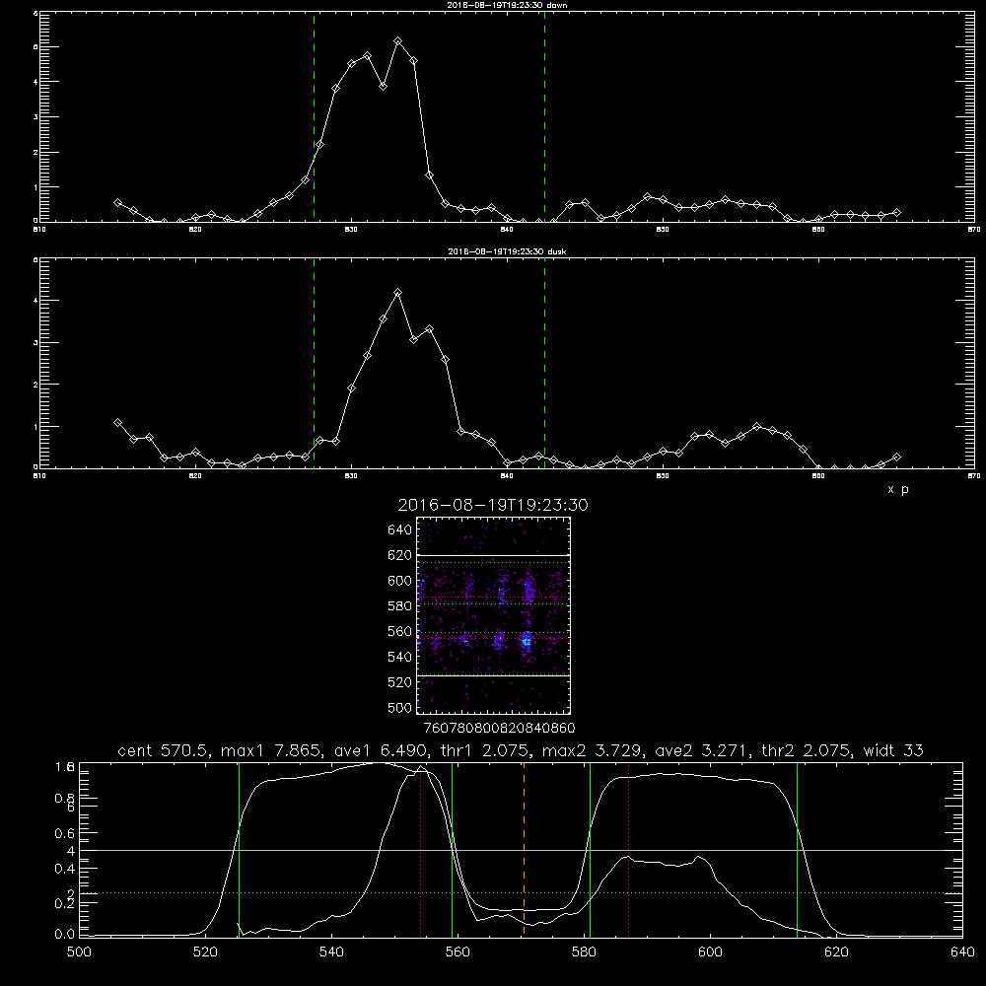986x986 pixels.
Task: Click the left green dashed line in dawn plot
Action: pos(314,116)
